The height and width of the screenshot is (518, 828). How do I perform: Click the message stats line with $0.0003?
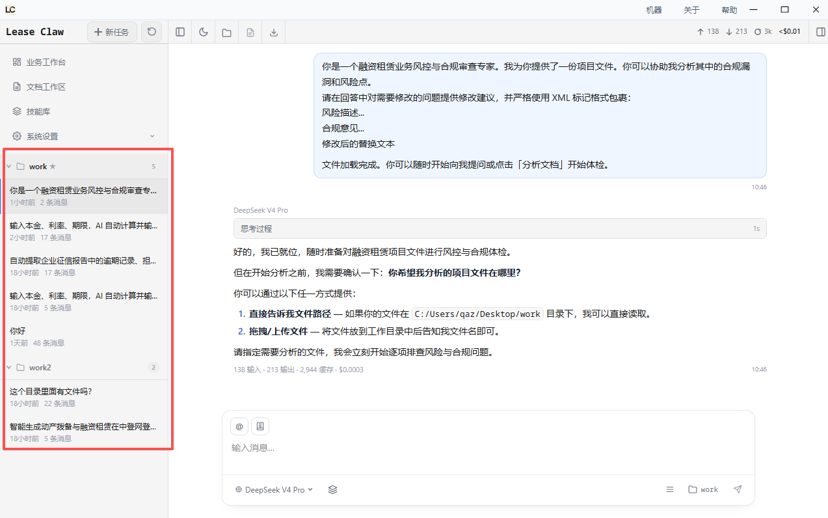click(299, 370)
